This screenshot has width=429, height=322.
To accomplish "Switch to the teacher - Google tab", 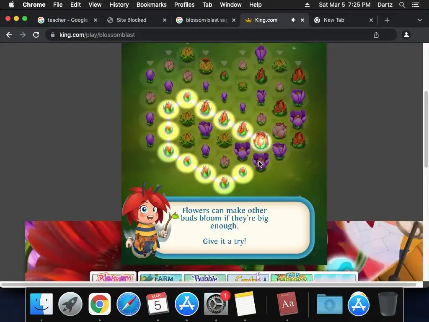I will click(x=67, y=20).
